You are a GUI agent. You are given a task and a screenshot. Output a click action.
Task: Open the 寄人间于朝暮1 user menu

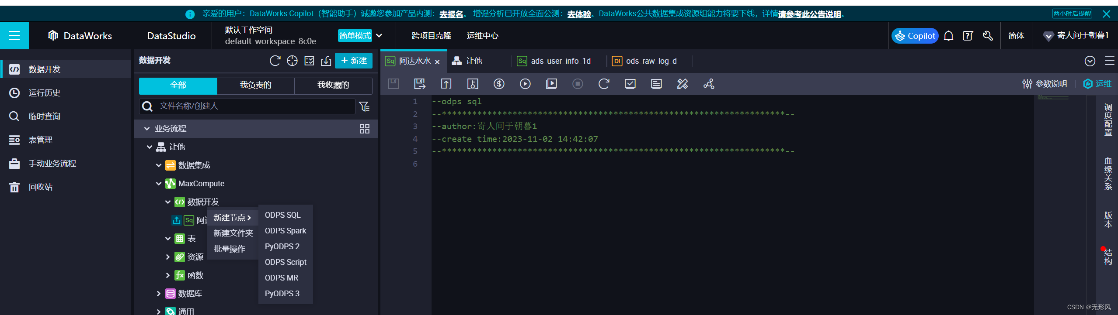1077,36
